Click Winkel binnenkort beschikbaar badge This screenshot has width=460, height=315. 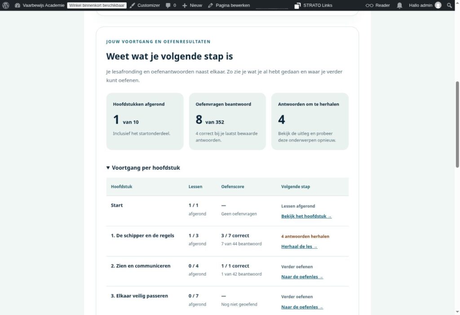[x=97, y=5]
